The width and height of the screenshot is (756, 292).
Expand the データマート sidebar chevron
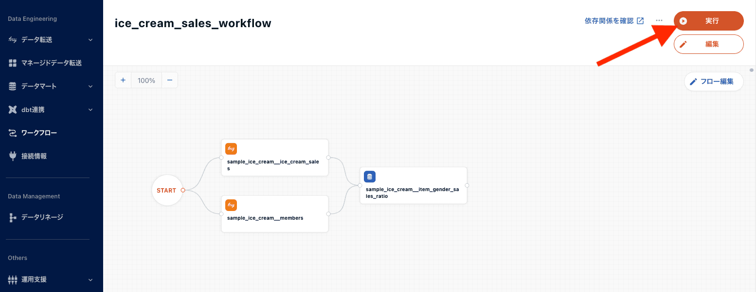click(90, 86)
